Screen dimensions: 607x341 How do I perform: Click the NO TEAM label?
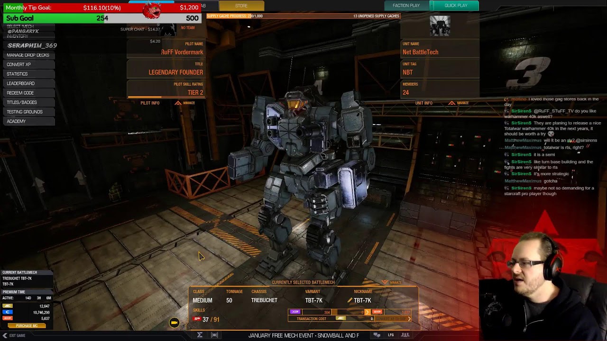pyautogui.click(x=188, y=27)
